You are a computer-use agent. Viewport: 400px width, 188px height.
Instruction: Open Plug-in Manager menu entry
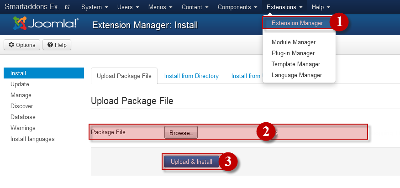(x=293, y=53)
